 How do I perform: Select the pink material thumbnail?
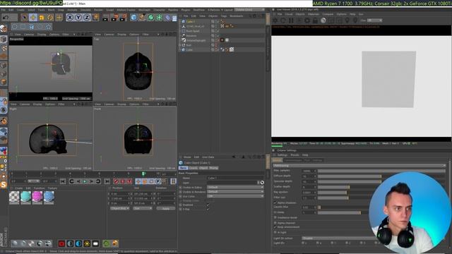(x=37, y=198)
